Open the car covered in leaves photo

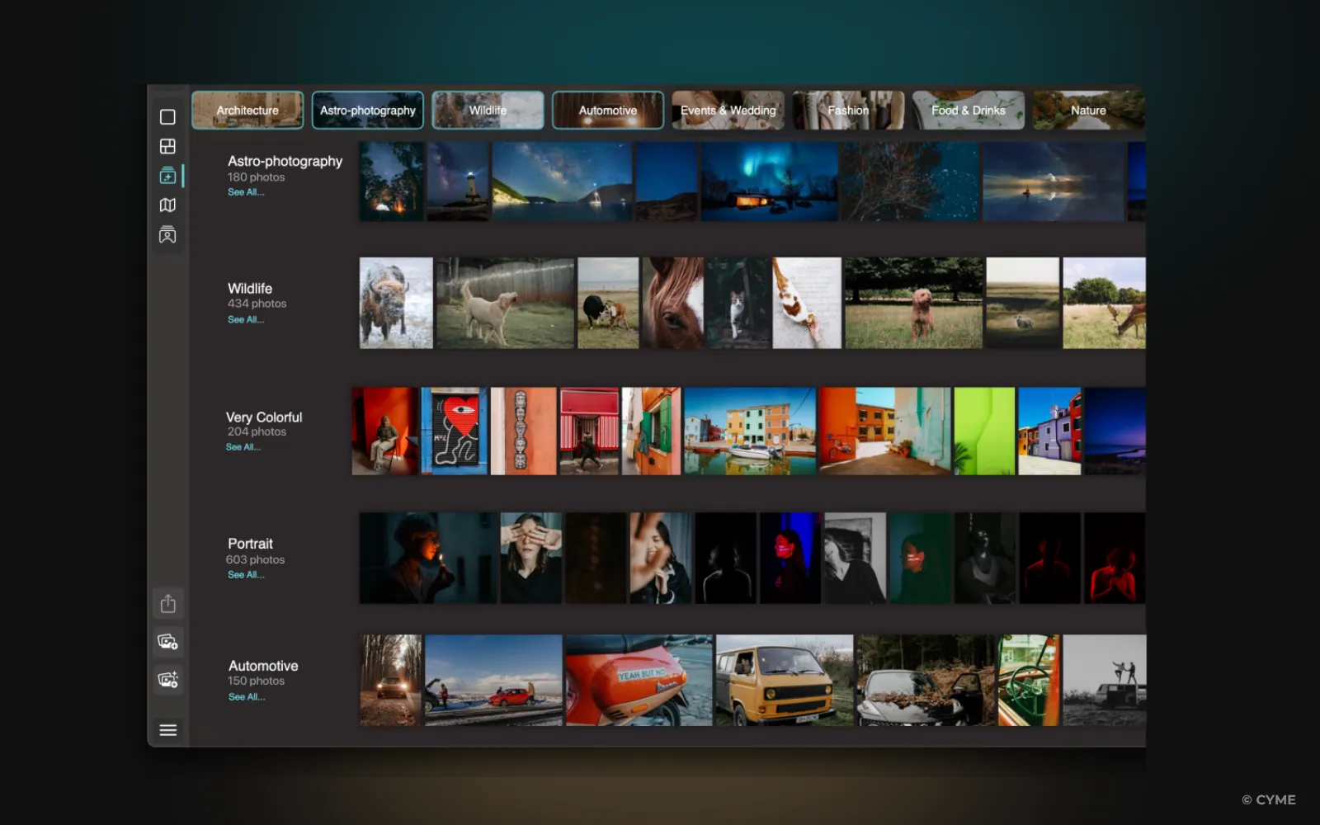pos(926,680)
